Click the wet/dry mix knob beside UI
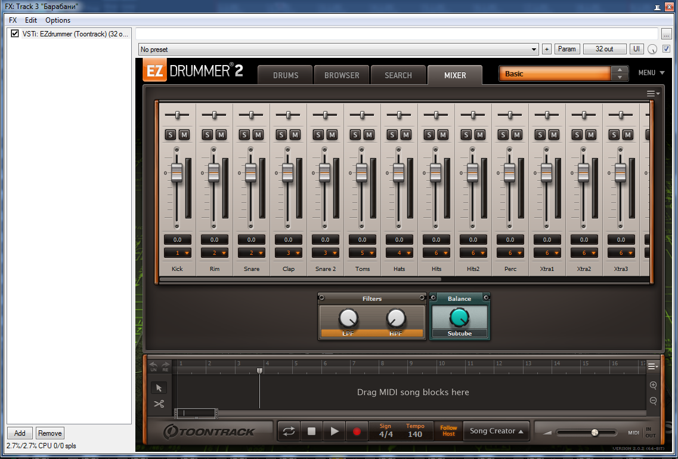Image resolution: width=678 pixels, height=459 pixels. [652, 50]
